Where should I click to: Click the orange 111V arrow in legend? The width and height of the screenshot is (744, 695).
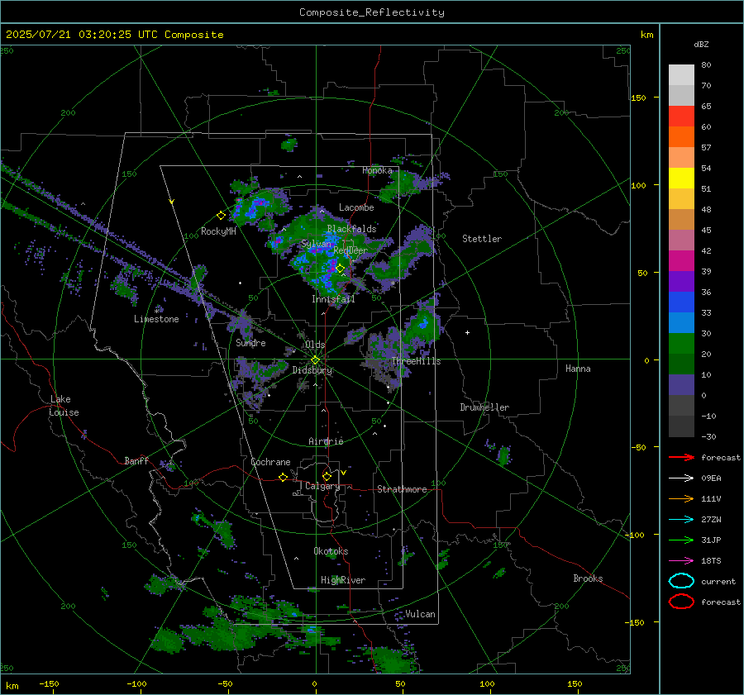coord(681,498)
